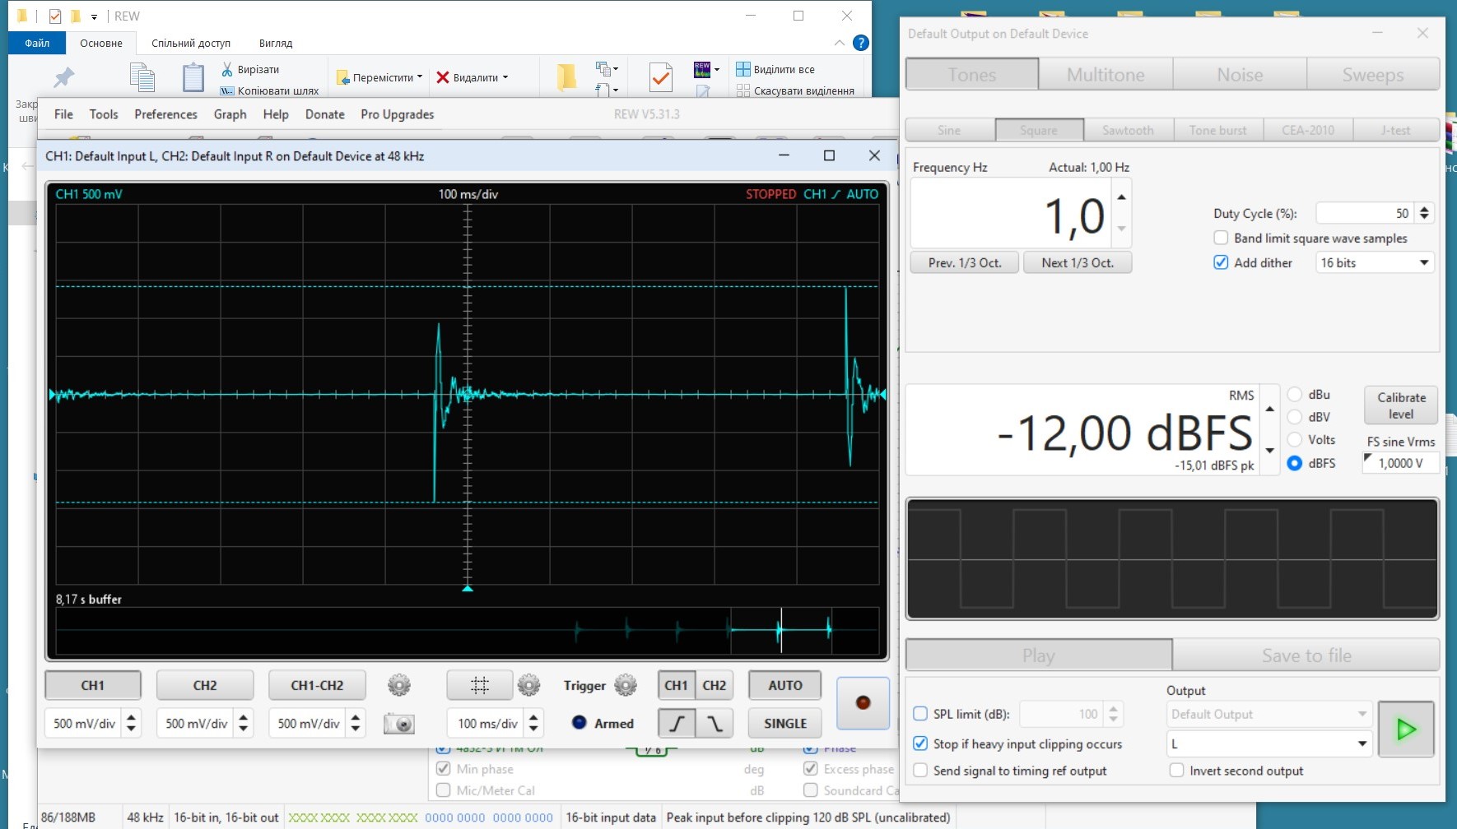Screen dimensions: 1457x829
Task: Click the AUTO trigger mode button
Action: (784, 685)
